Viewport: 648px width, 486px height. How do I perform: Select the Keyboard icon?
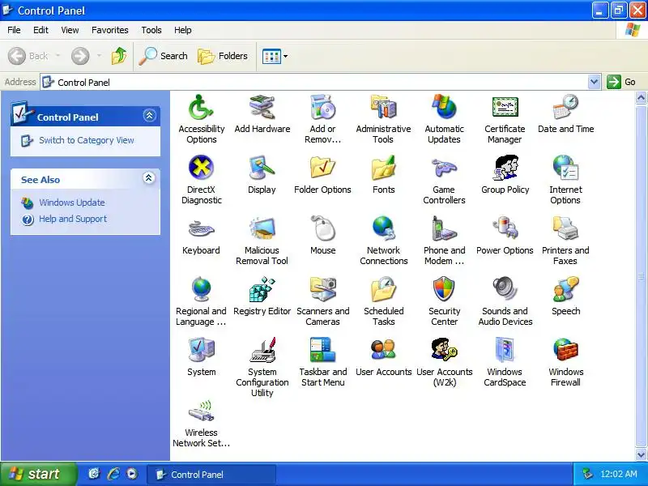click(201, 229)
